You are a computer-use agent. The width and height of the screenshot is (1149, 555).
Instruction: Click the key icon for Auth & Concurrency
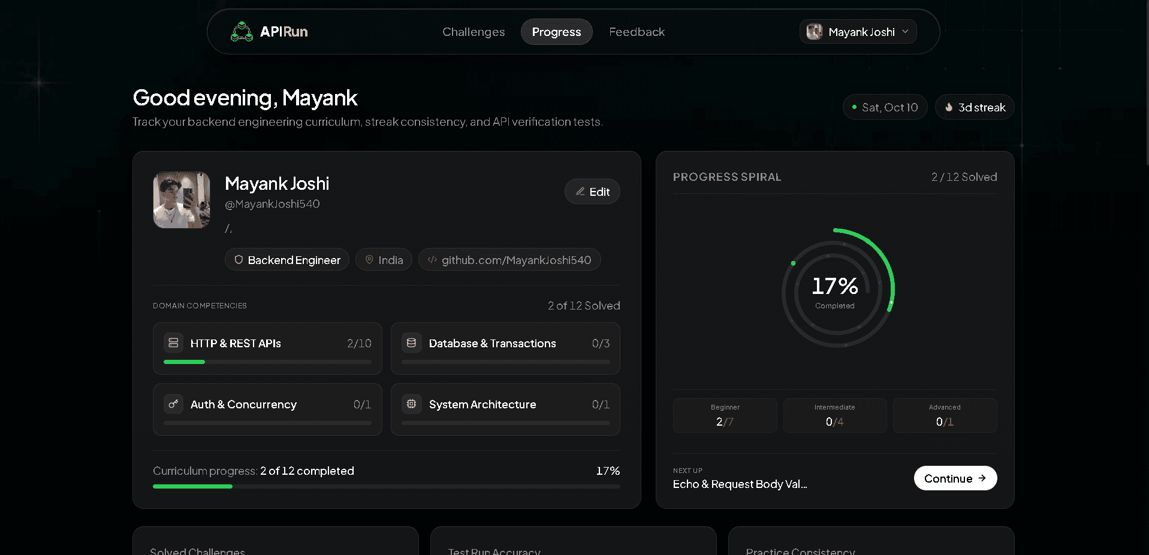(x=173, y=404)
